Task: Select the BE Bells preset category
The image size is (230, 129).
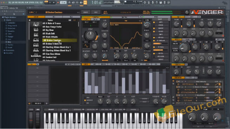Action: 36,35
